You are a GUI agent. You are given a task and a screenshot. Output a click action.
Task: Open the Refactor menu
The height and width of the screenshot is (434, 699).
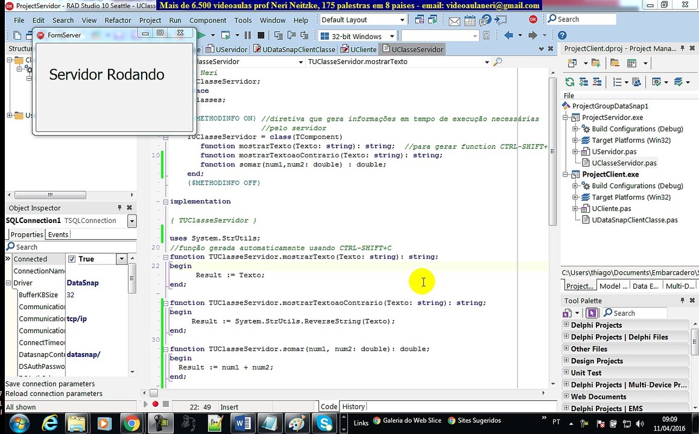118,20
